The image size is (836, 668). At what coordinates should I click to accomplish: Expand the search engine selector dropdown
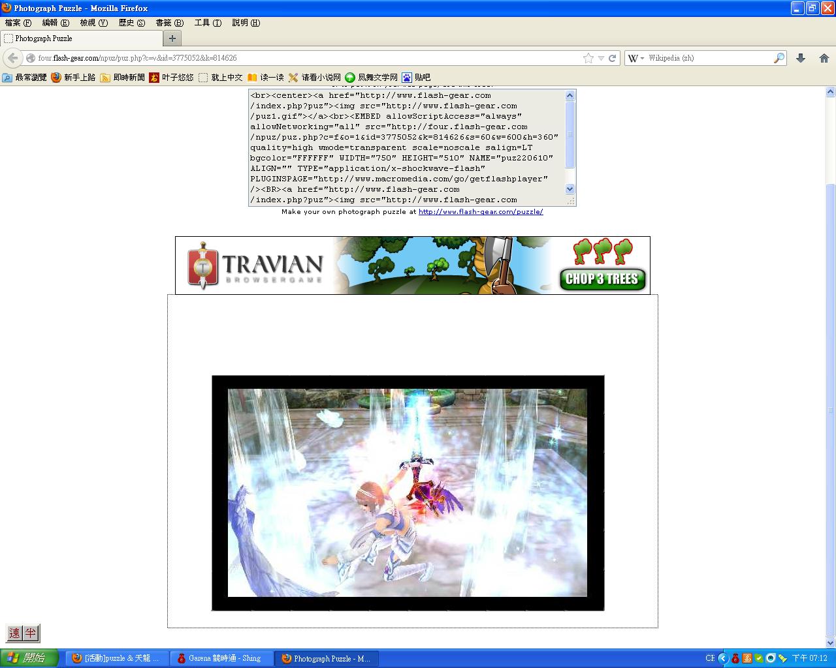click(x=642, y=58)
